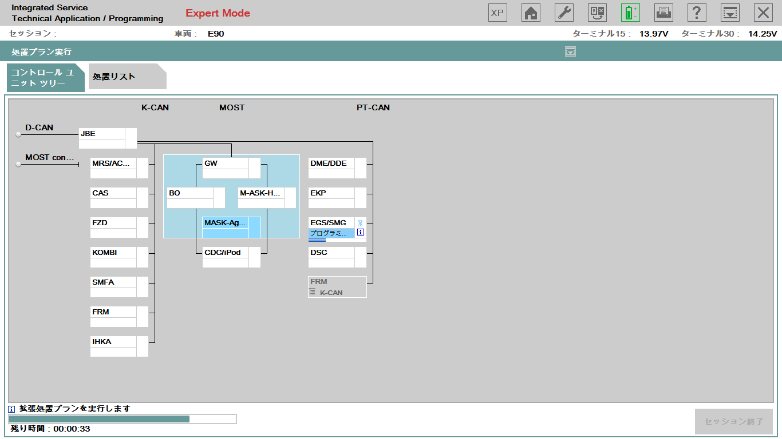The width and height of the screenshot is (782, 439).
Task: Click the XP toolbar icon
Action: click(497, 13)
